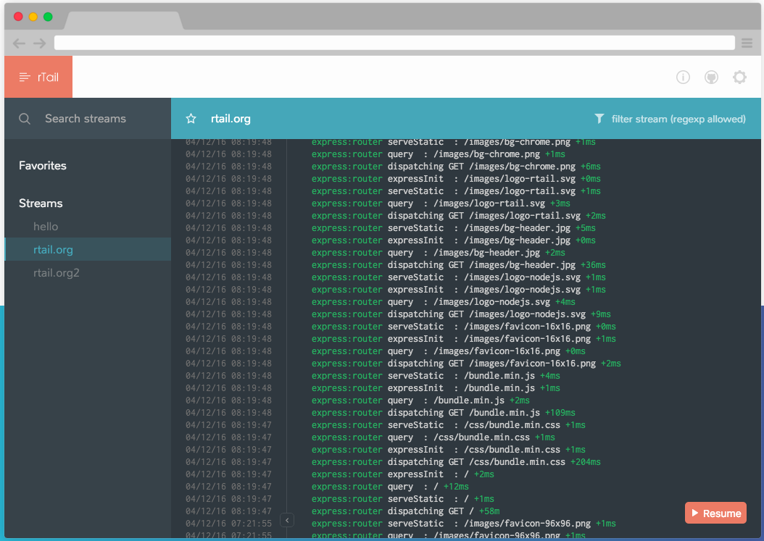Viewport: 764px width, 541px height.
Task: Open the info icon in header
Action: tap(683, 77)
